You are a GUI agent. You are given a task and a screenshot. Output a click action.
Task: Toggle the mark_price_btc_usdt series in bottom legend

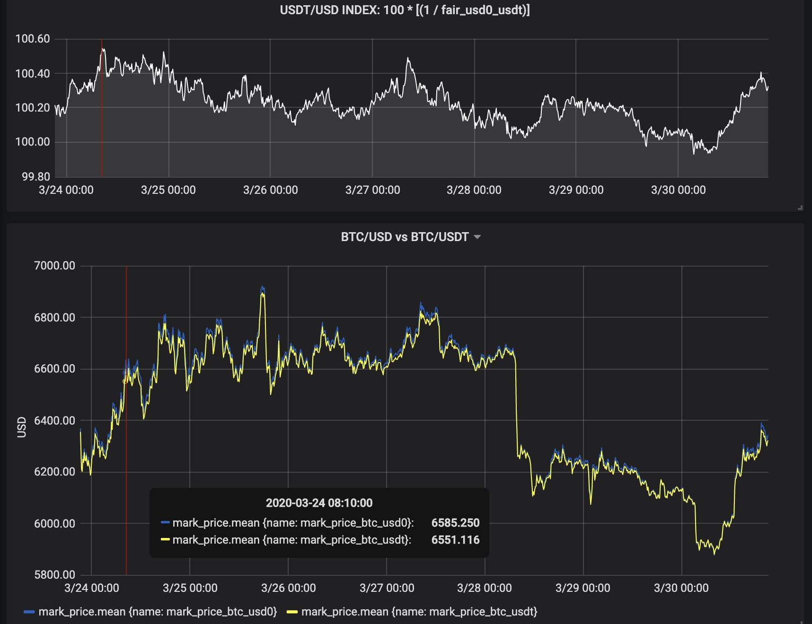click(419, 612)
